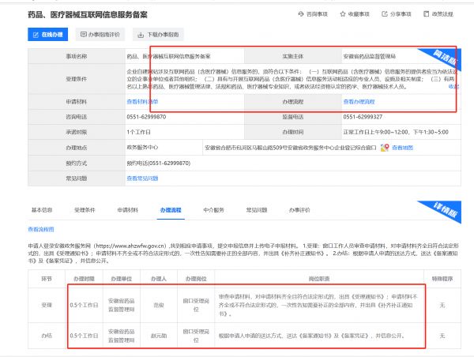Click 实施主体 value 安徽省药品监督管理局
This screenshot has height=357, width=474.
[370, 56]
